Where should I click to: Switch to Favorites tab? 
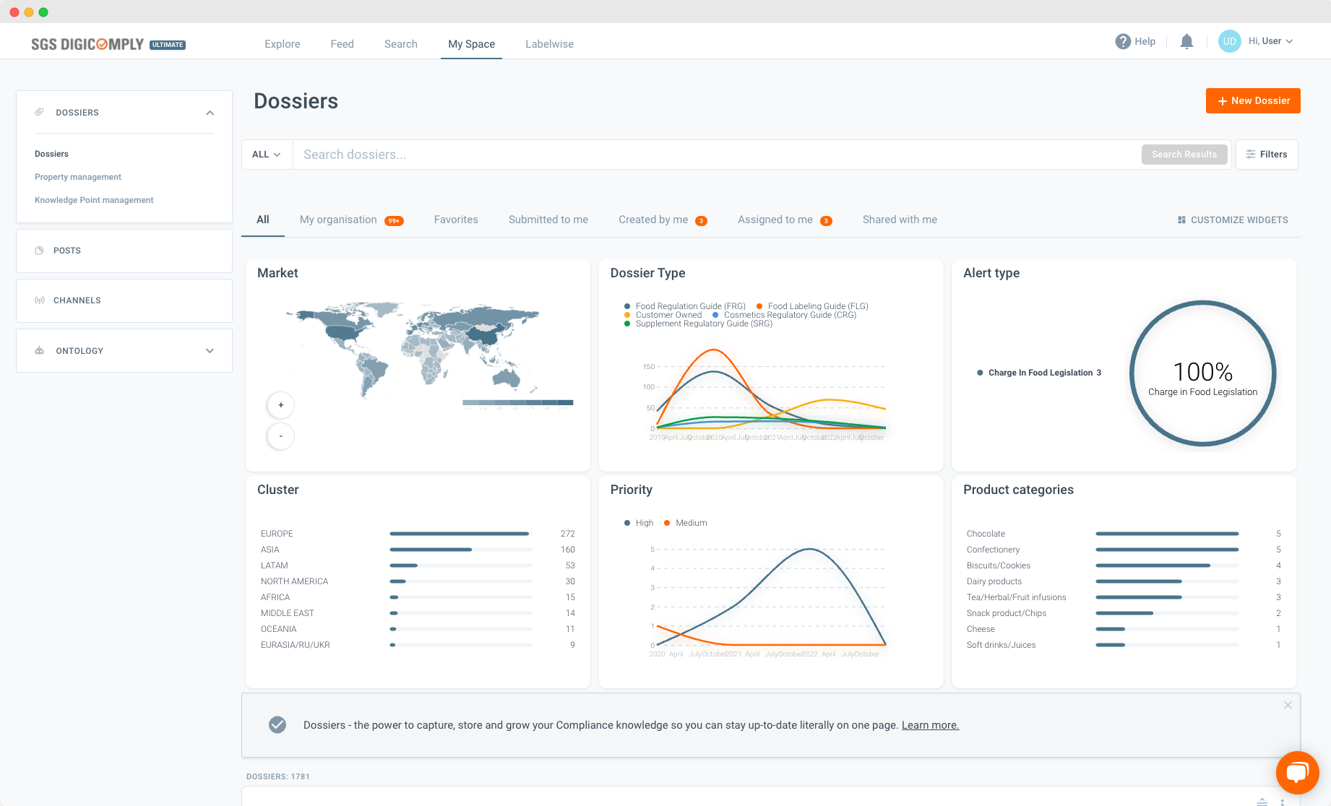coord(456,220)
